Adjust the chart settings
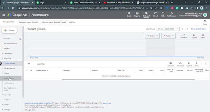 point(203,36)
